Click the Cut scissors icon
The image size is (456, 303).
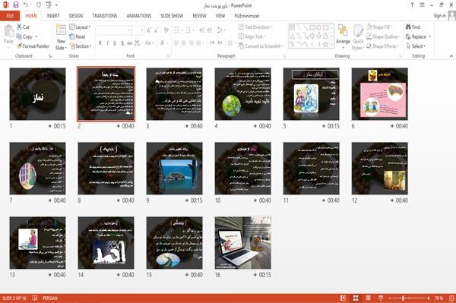pos(19,27)
